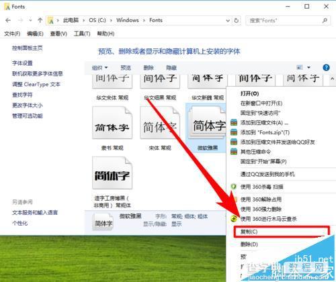Click OS (C:) in address breadcrumb
Screen dimensions: 336x282
(97, 20)
